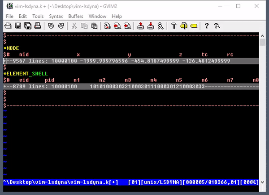
Task: Cut selection with scissors icon
Action: (74, 26)
